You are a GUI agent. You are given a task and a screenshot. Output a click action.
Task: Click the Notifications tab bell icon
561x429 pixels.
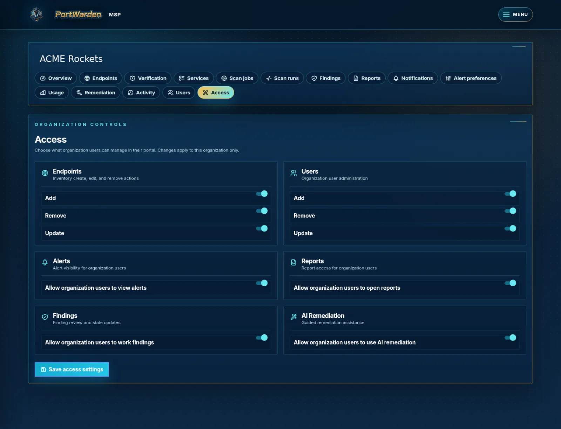396,78
